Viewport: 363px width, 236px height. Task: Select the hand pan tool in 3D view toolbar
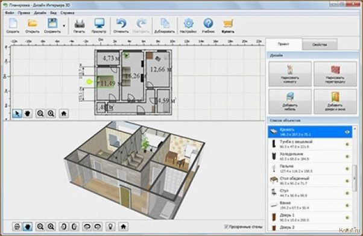[28, 226]
